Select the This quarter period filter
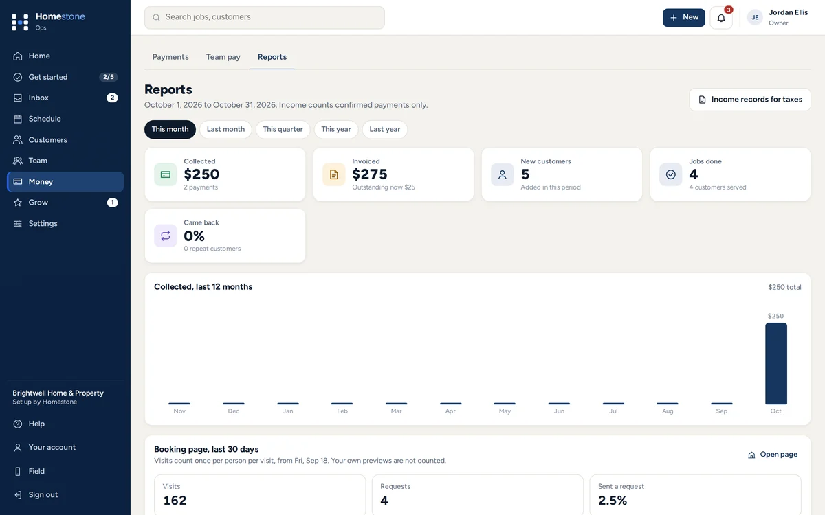The height and width of the screenshot is (515, 825). point(283,129)
